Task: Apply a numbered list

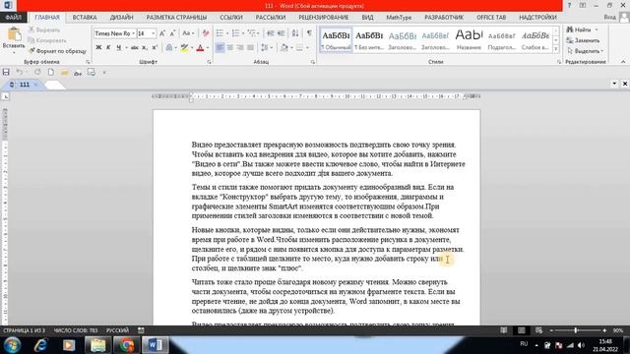Action: [235, 33]
